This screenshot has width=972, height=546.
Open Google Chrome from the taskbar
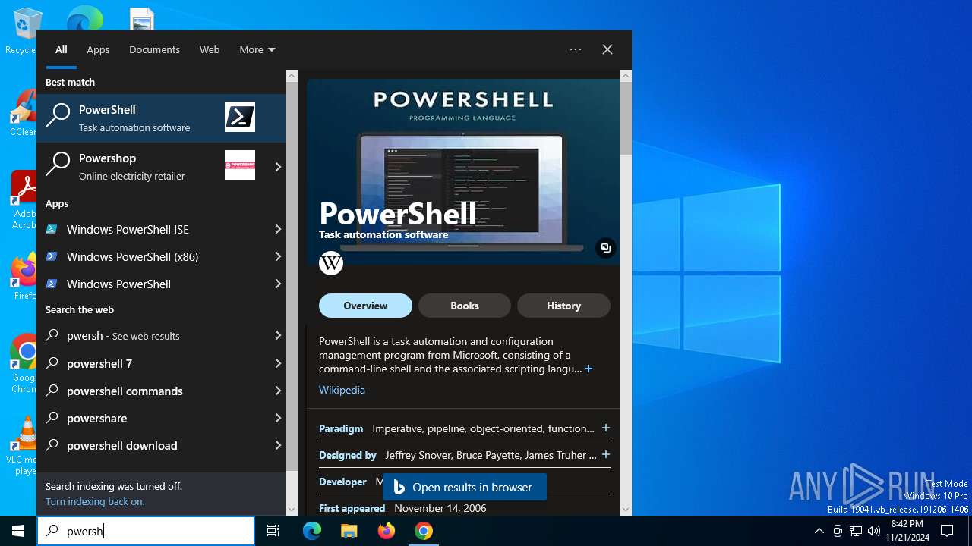click(x=424, y=531)
